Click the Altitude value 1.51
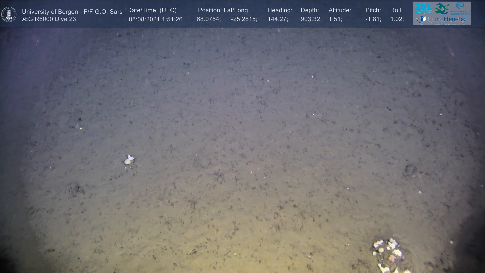Viewport: 485px width, 273px height. click(x=335, y=19)
